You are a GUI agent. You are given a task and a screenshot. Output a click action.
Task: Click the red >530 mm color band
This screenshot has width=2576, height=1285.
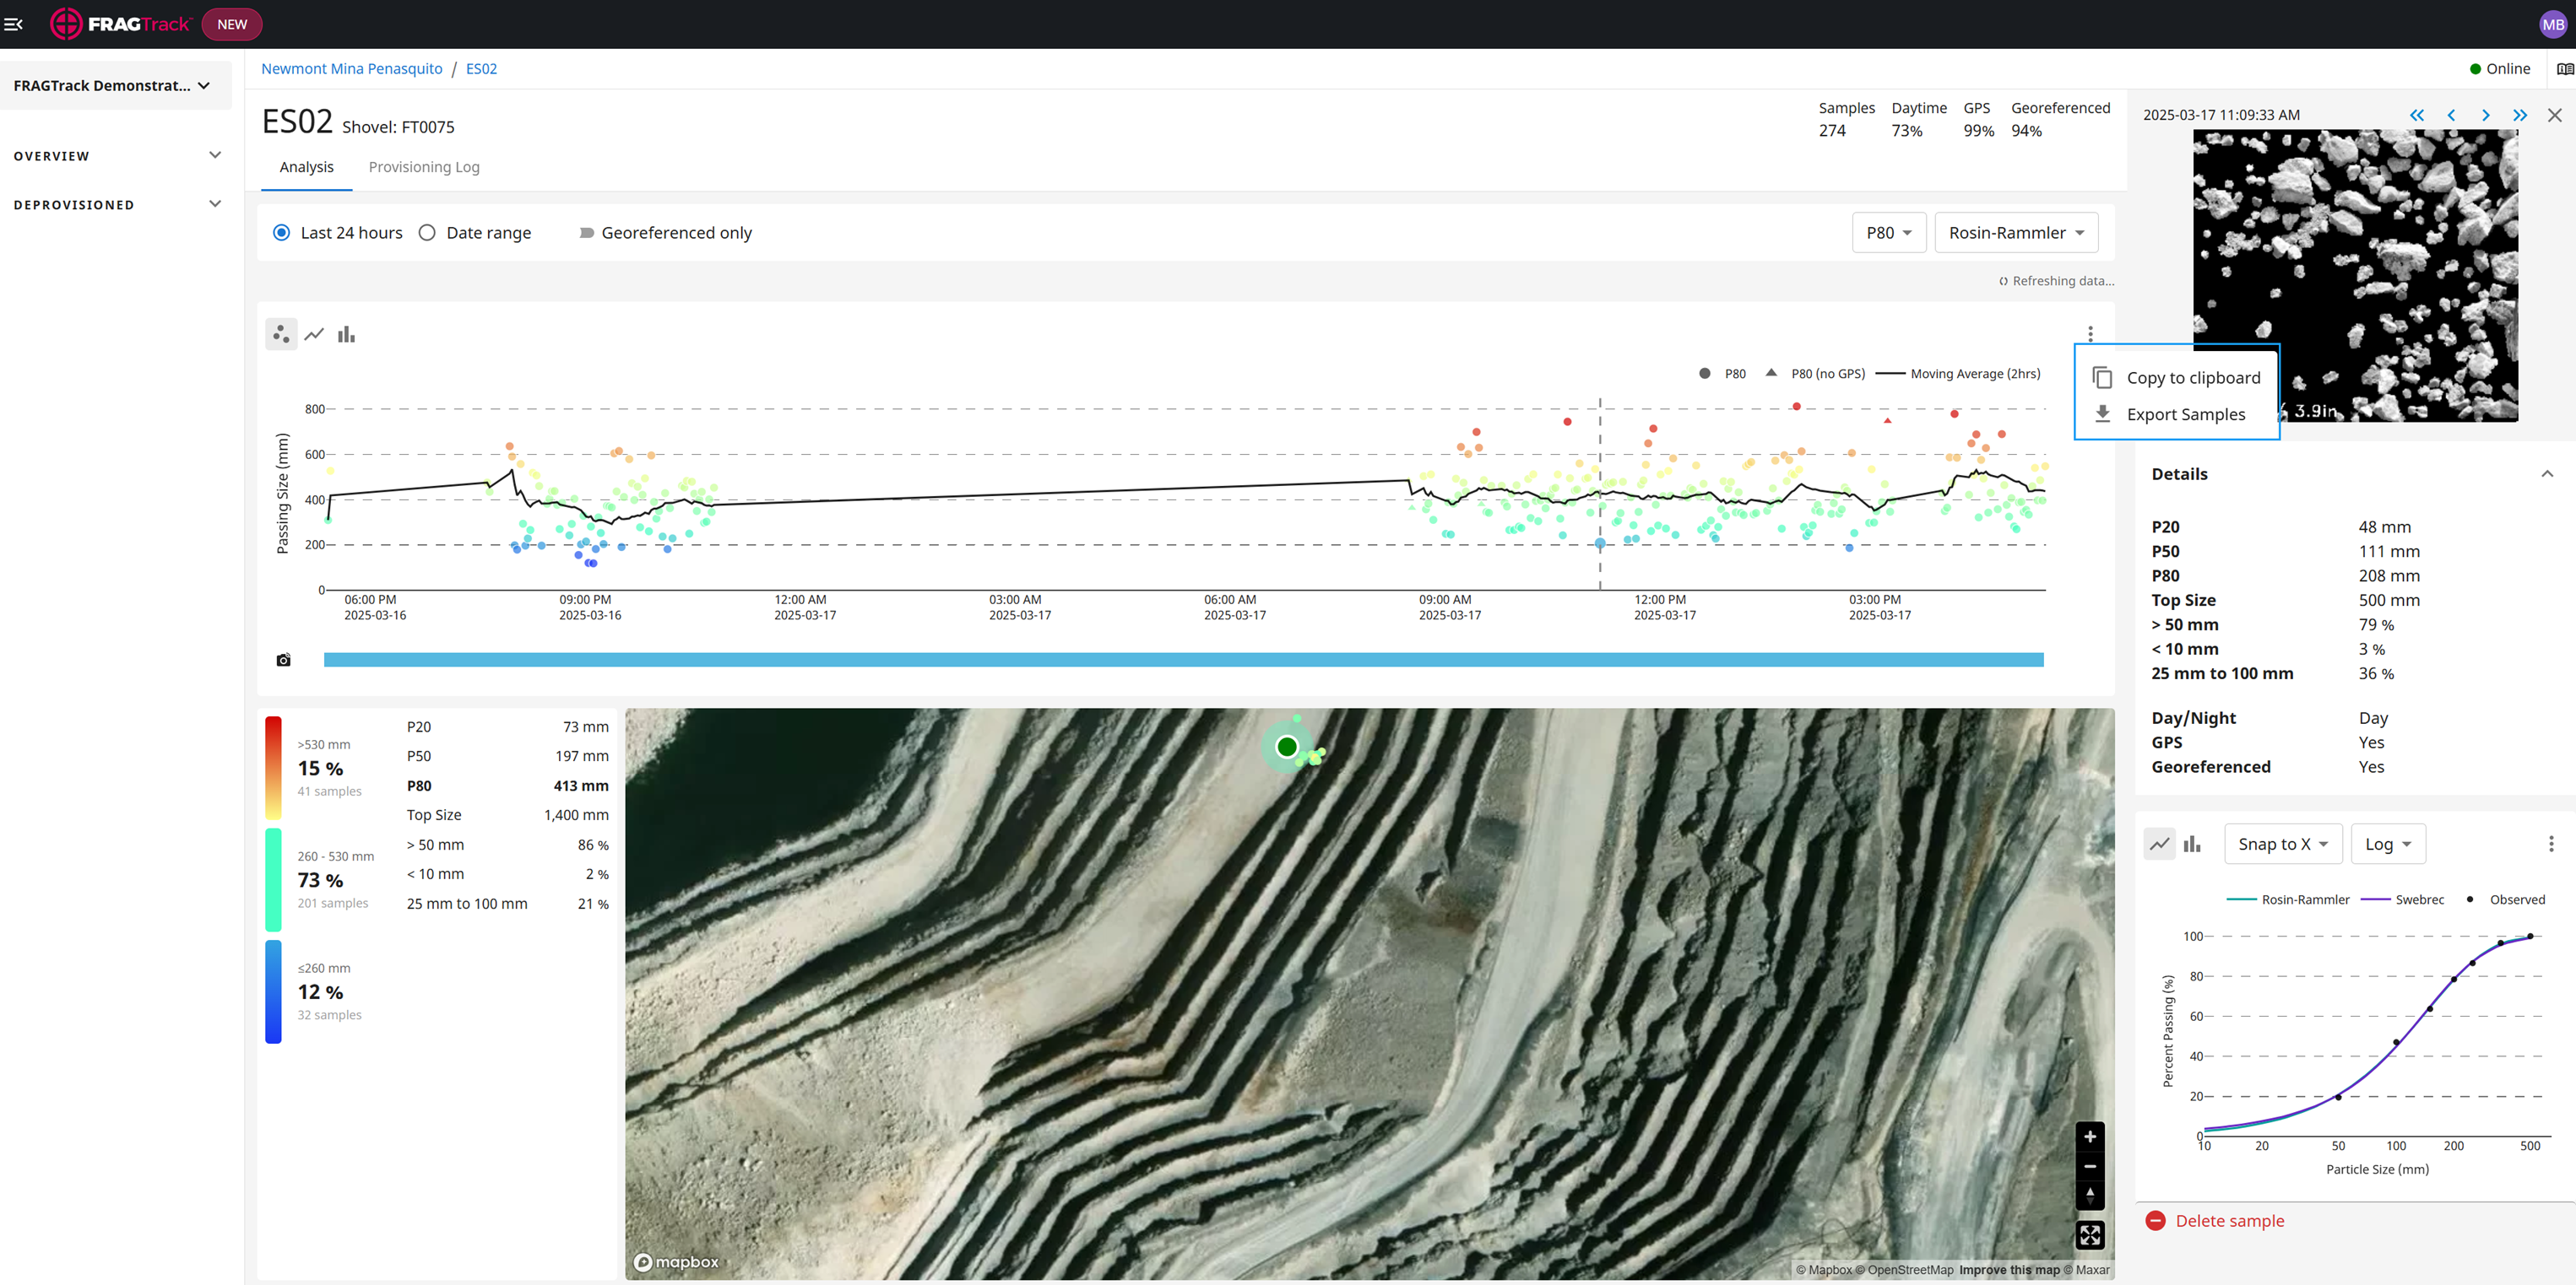click(x=273, y=769)
